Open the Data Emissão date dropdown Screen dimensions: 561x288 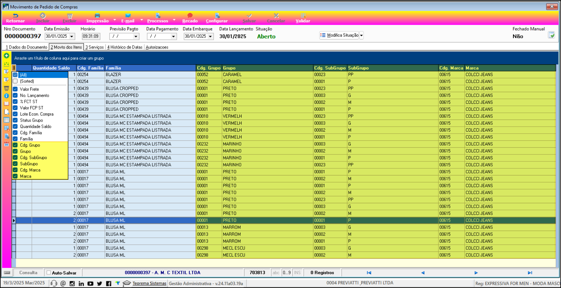pyautogui.click(x=72, y=36)
